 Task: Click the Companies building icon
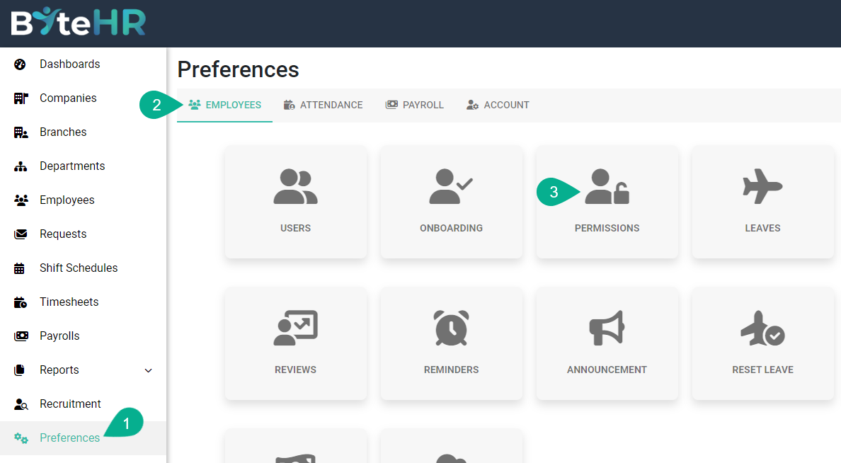21,98
